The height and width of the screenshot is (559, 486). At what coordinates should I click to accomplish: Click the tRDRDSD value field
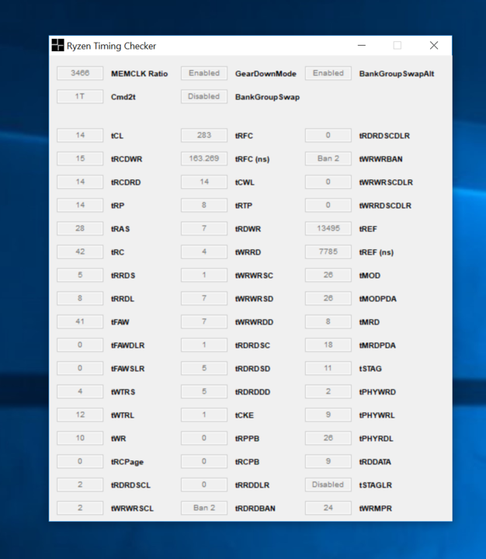(x=204, y=368)
